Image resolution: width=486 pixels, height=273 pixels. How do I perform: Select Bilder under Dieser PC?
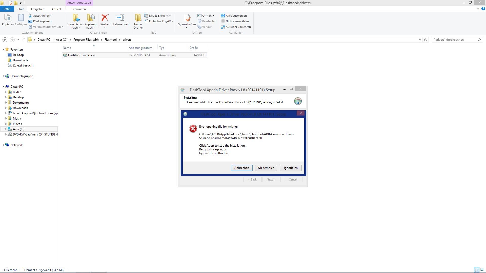pos(17,92)
